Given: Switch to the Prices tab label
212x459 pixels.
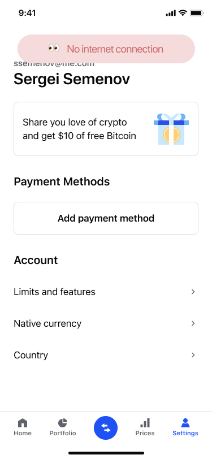Looking at the screenshot, I should click(145, 433).
